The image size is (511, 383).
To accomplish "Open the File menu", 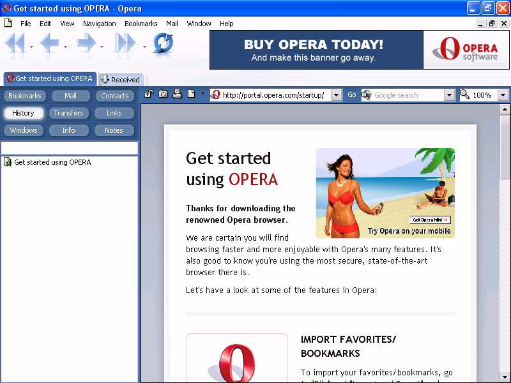I will coord(26,24).
